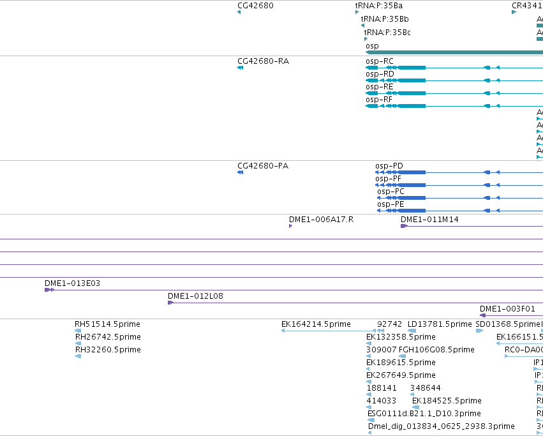
Task: Select tRNA:P:35Bb gene label
Action: [x=385, y=19]
